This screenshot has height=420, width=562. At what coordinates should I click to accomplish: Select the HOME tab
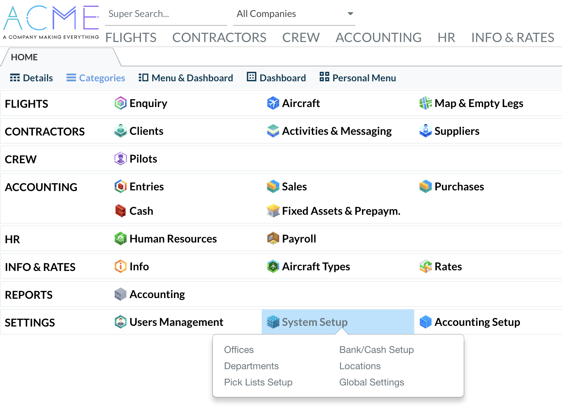point(24,57)
